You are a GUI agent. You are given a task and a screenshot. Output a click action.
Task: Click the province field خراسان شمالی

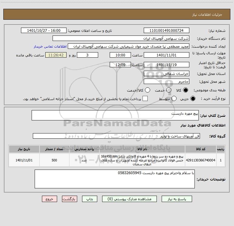point(167,74)
